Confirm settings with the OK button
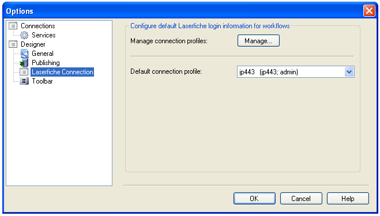Viewport: 380px width, 216px height. click(x=254, y=199)
